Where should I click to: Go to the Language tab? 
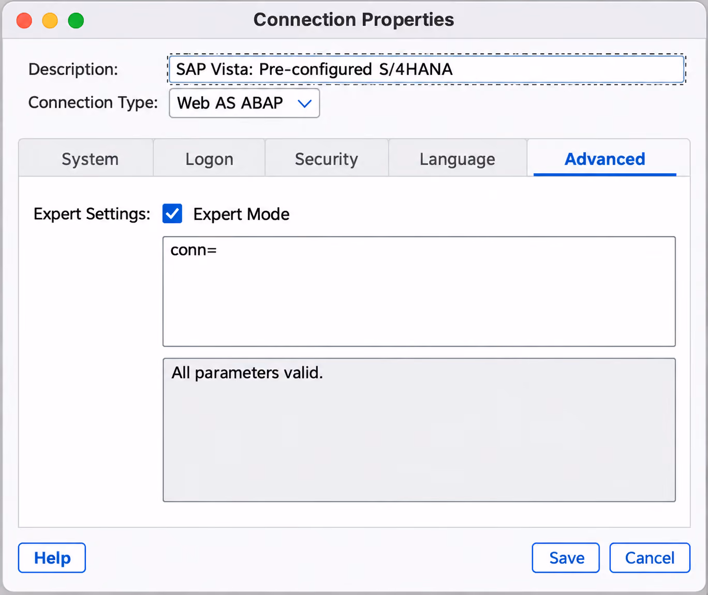pyautogui.click(x=458, y=158)
